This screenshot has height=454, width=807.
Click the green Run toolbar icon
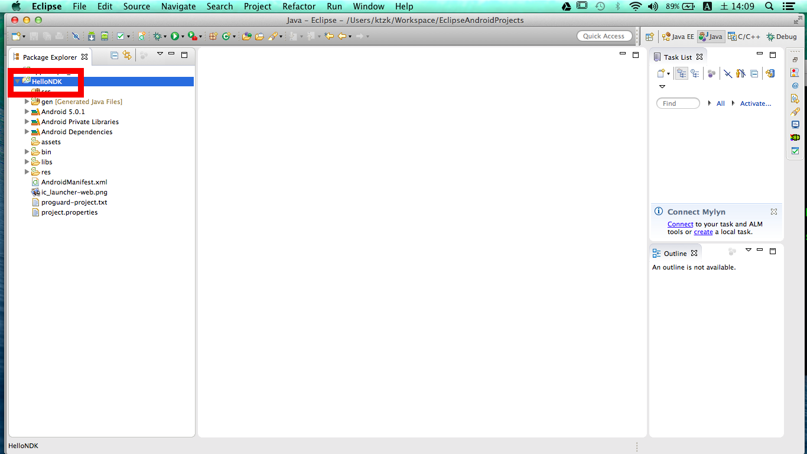pyautogui.click(x=175, y=36)
